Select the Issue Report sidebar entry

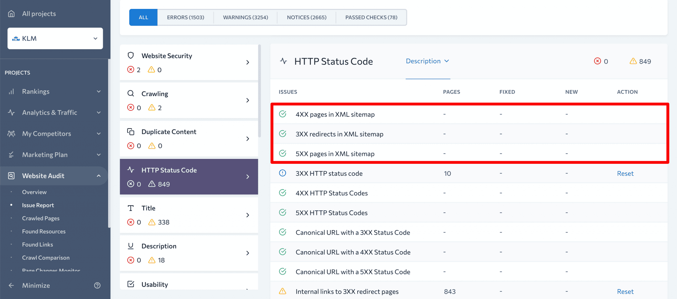pos(38,205)
